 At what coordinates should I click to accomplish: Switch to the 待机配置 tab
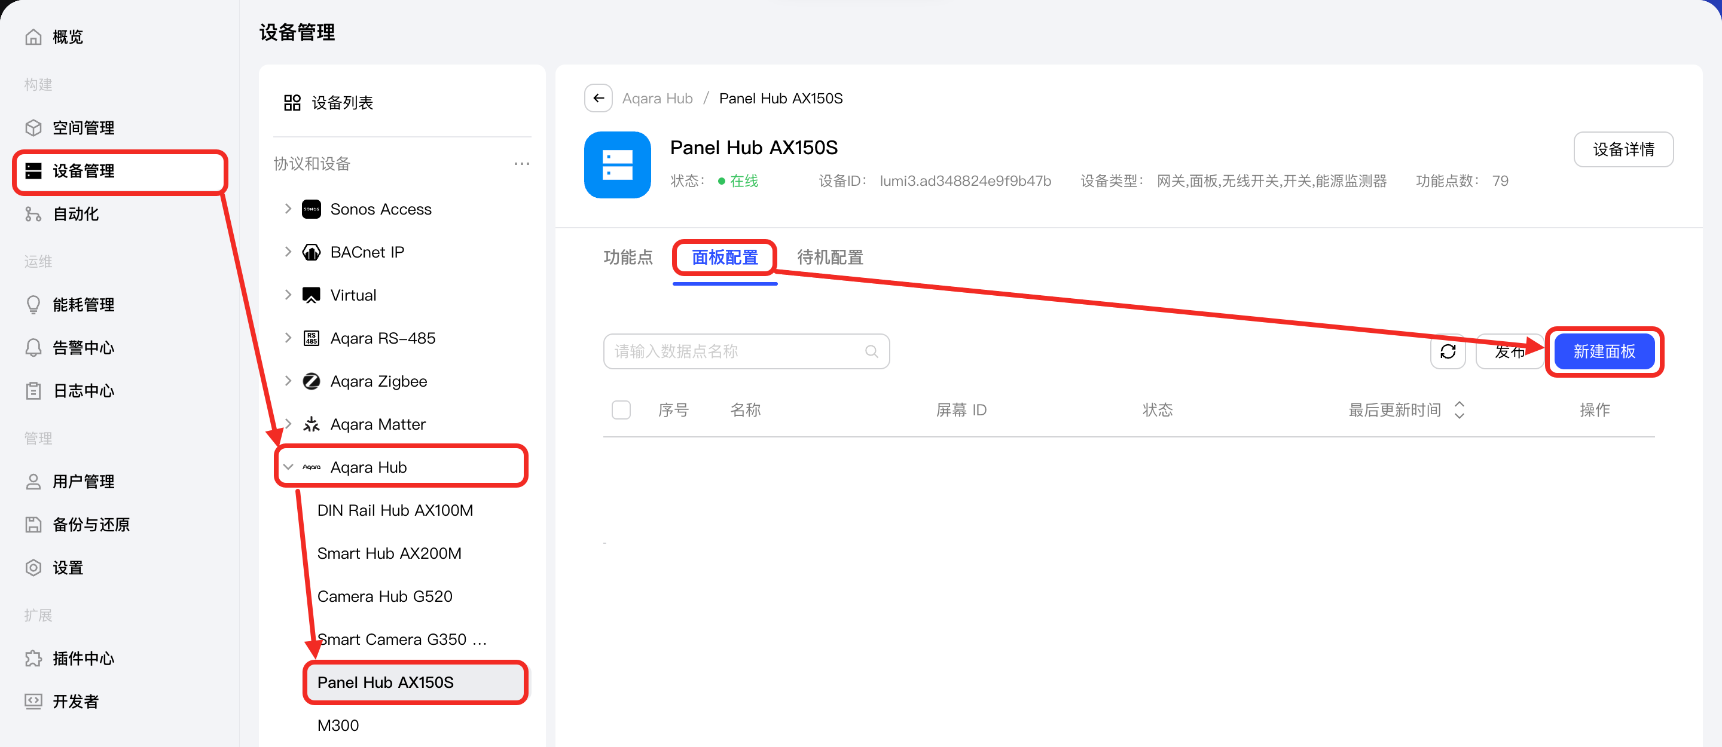coord(829,257)
